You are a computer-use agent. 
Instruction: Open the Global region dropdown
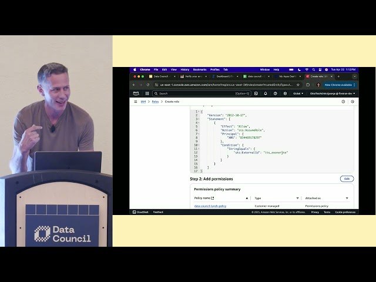[298, 93]
